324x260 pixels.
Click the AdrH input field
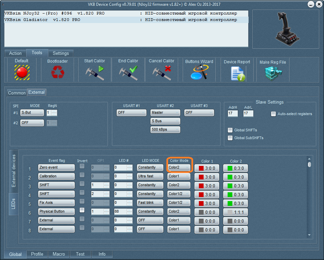pos(233,114)
